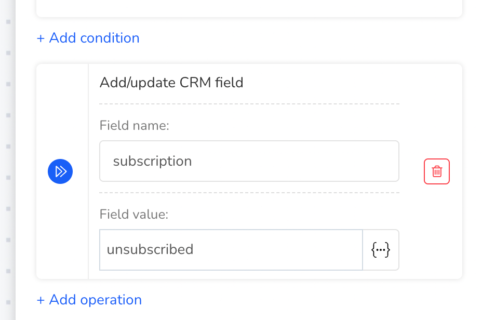Select the fast-forward circle beside the CRM operation
The width and height of the screenshot is (482, 320).
(x=60, y=171)
